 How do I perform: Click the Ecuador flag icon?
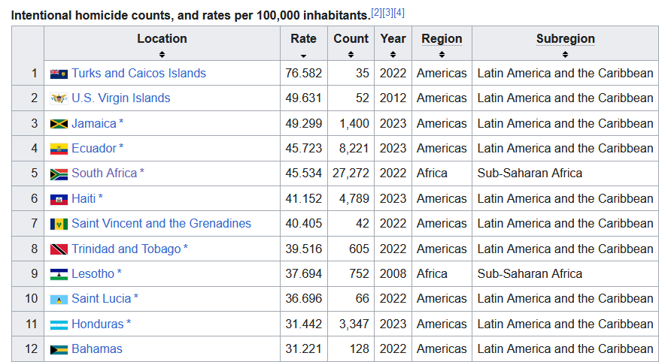(59, 149)
